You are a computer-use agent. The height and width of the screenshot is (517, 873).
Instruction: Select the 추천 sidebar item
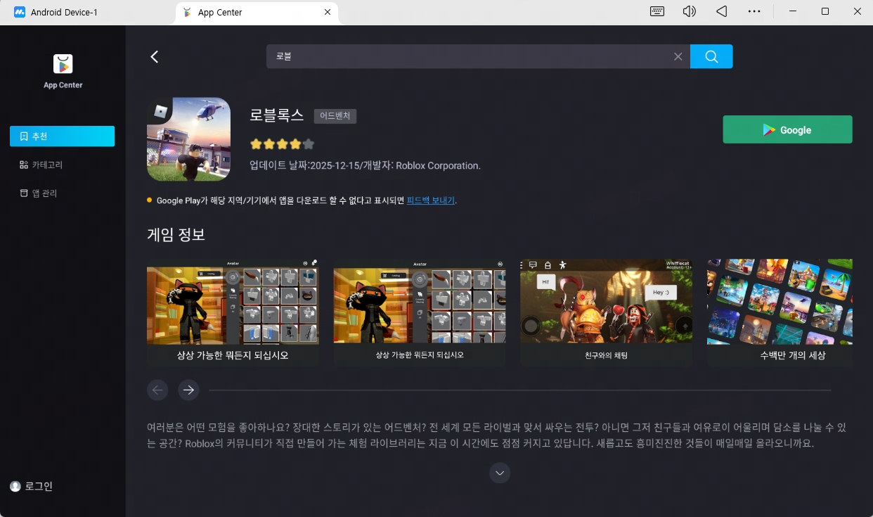pos(62,136)
